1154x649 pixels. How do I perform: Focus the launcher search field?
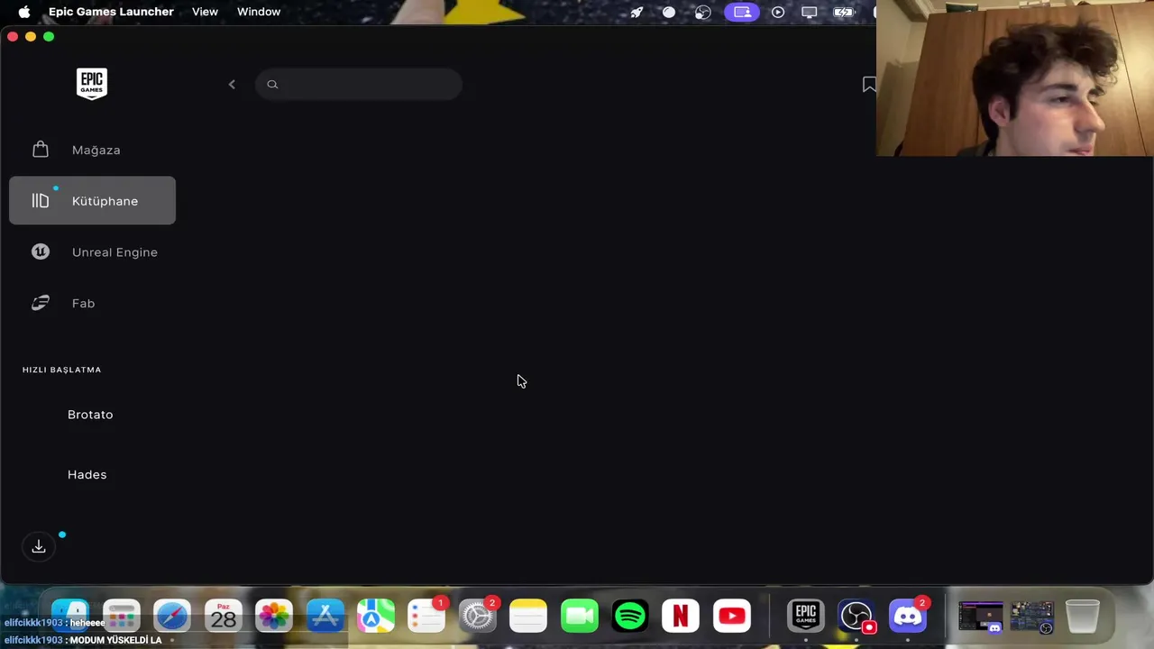coord(359,84)
